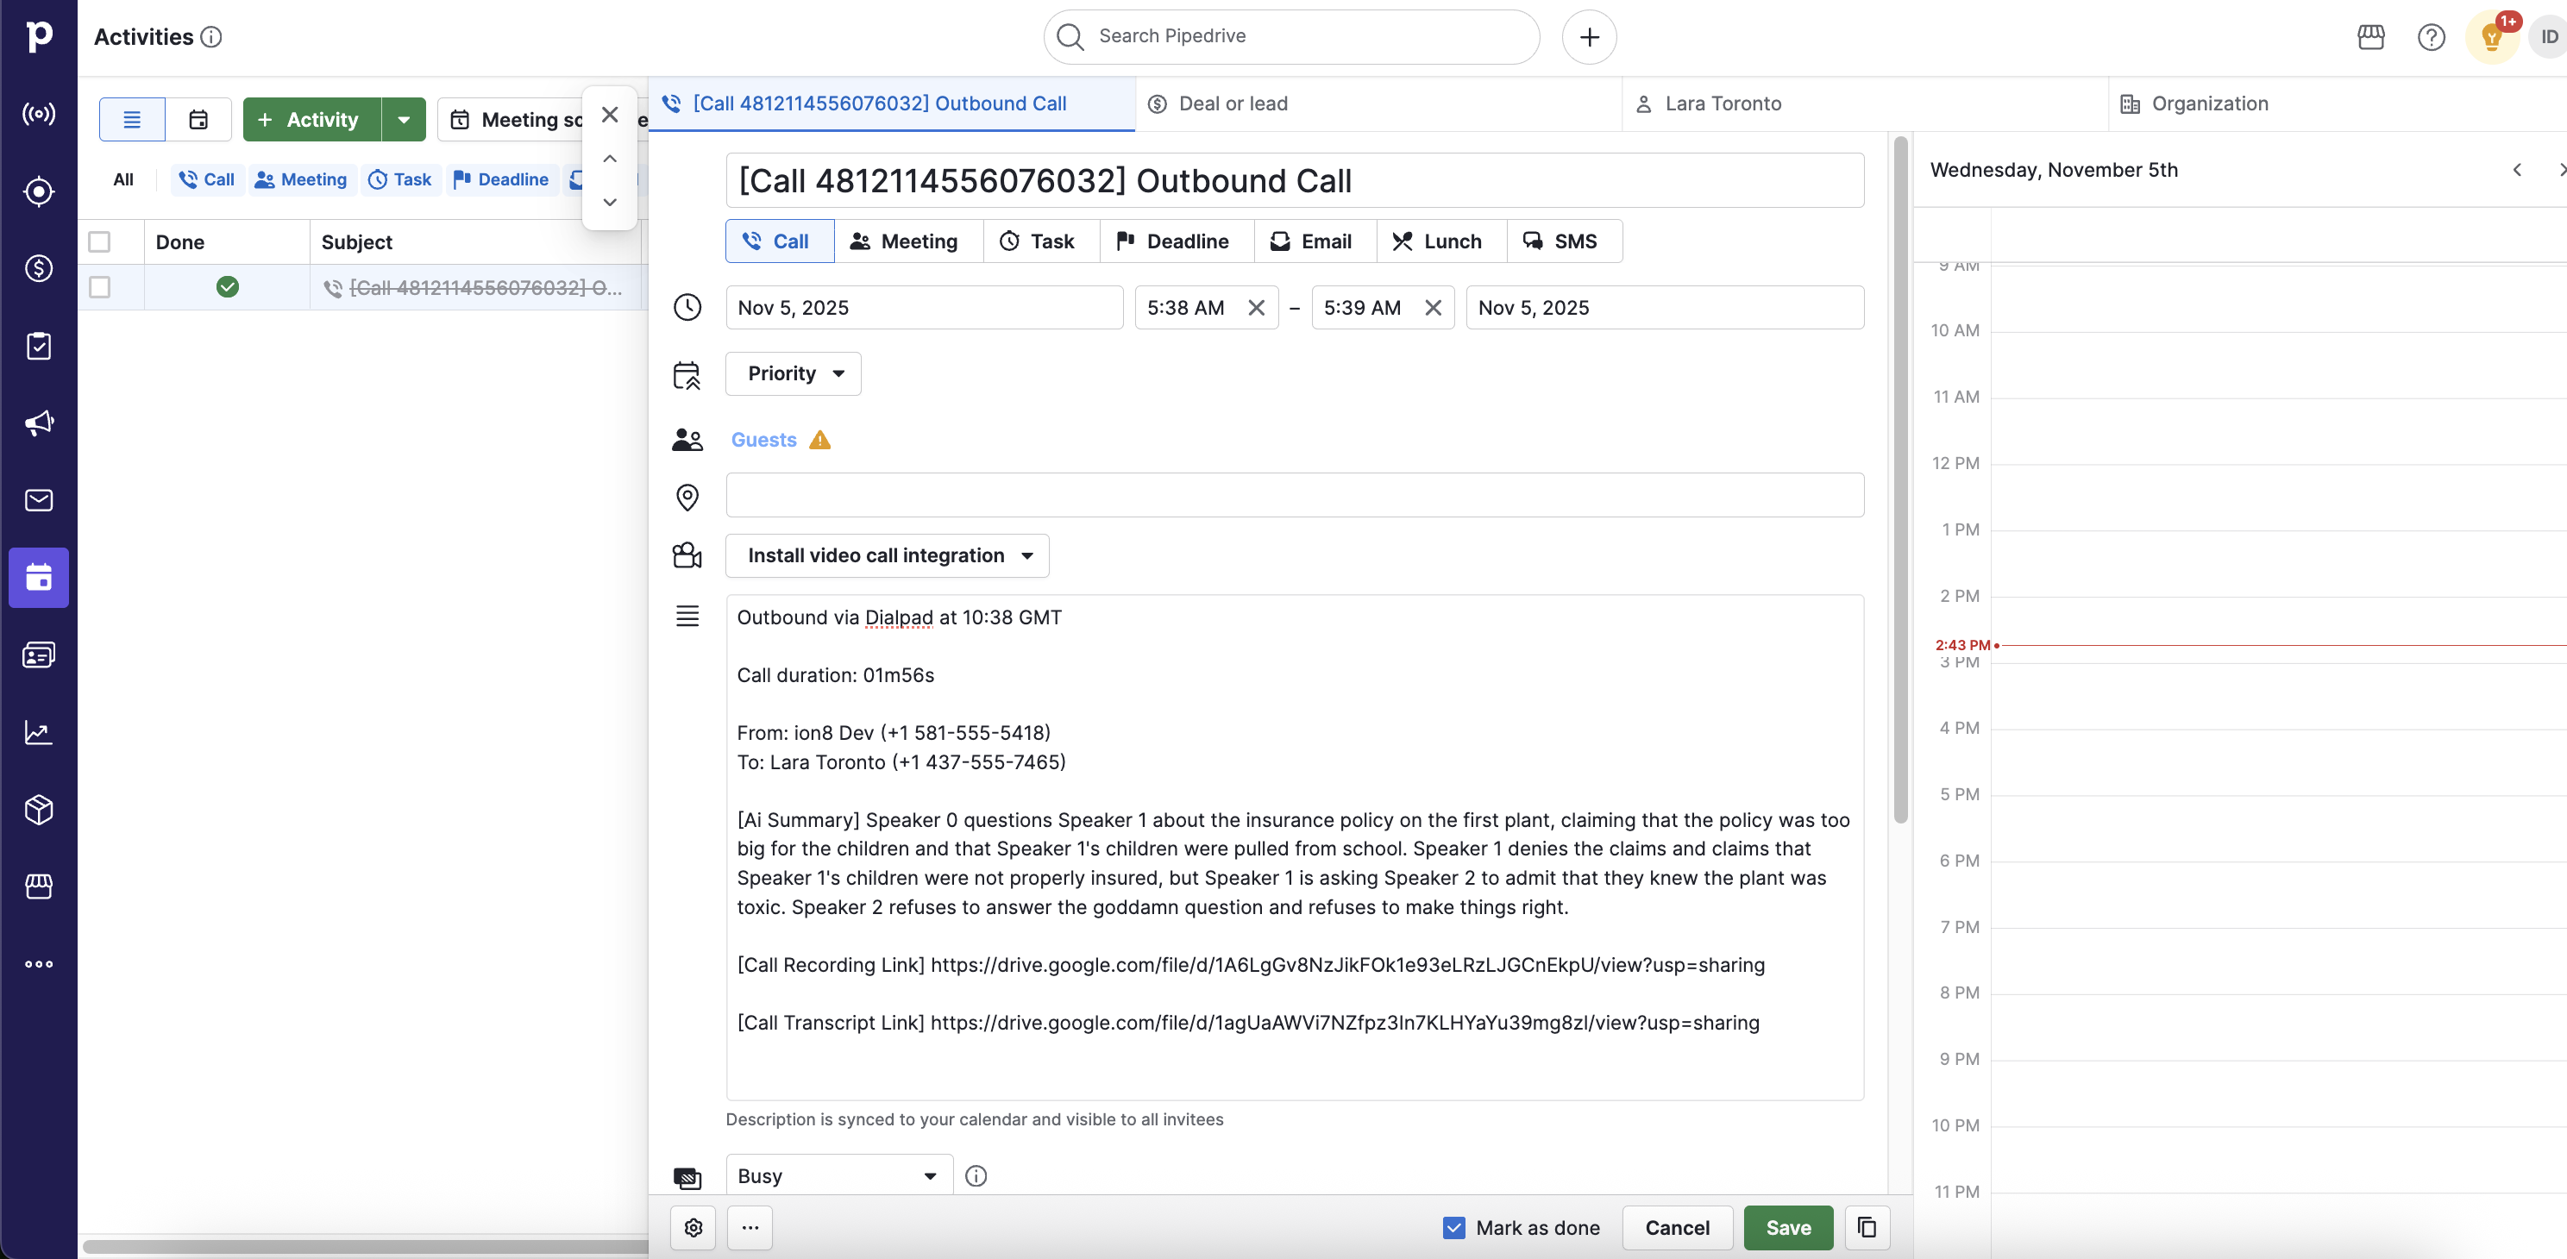Open Install video call integration dropdown
Screen dimensions: 2567x1259
(887, 556)
